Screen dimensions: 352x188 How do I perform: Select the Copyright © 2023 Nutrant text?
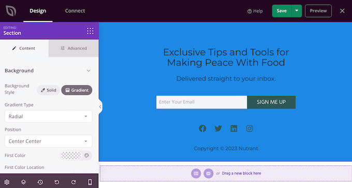click(226, 148)
